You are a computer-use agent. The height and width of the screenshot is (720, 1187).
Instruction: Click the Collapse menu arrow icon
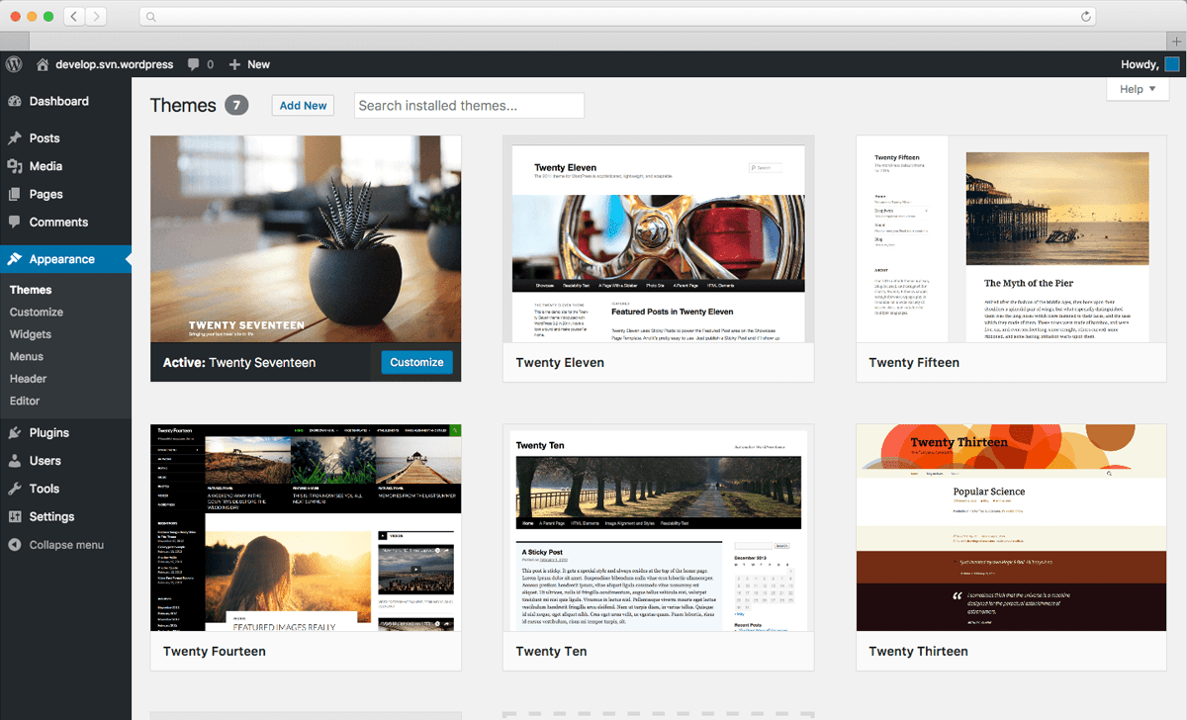(x=15, y=545)
